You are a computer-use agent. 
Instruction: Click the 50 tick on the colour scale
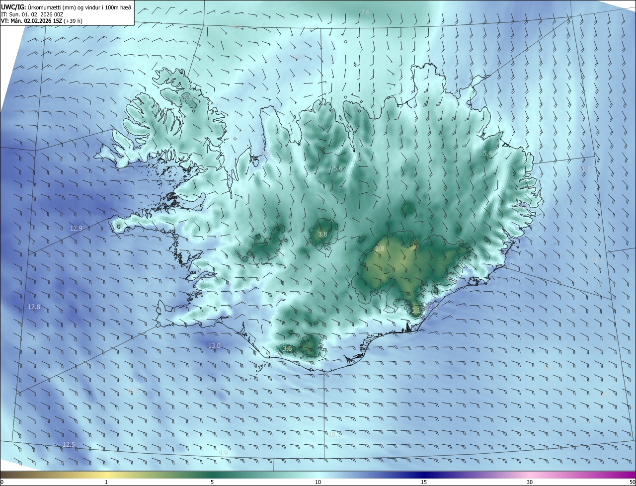[632, 482]
